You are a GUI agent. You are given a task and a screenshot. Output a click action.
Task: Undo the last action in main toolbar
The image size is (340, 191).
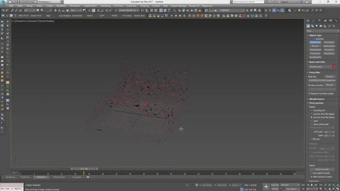[3, 11]
